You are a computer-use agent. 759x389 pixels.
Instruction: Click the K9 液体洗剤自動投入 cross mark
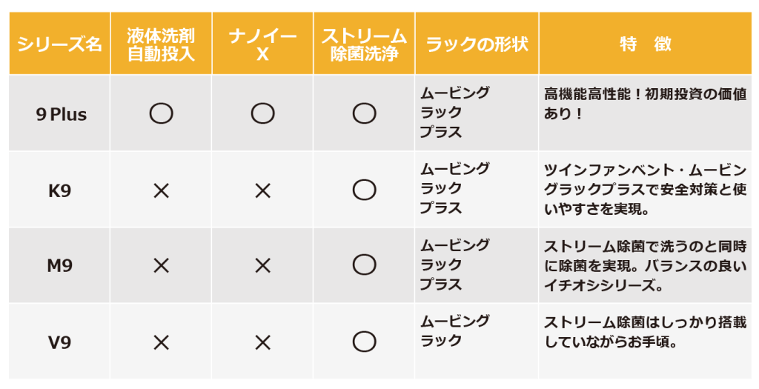point(161,190)
